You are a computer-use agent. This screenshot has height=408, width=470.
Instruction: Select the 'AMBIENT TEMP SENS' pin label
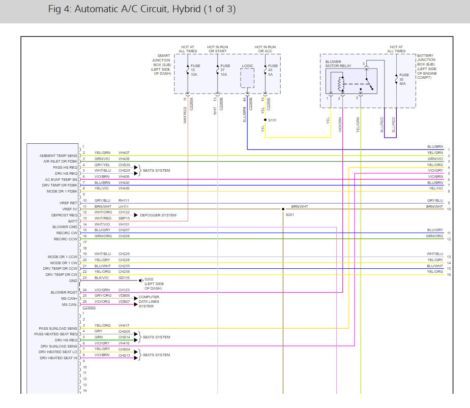pos(58,155)
